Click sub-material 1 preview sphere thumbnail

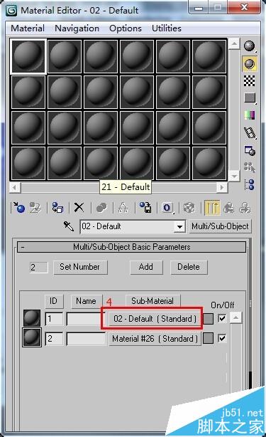pos(32,318)
